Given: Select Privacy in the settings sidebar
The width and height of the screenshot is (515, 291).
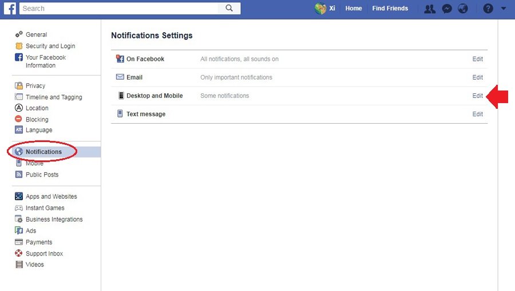Looking at the screenshot, I should point(35,86).
